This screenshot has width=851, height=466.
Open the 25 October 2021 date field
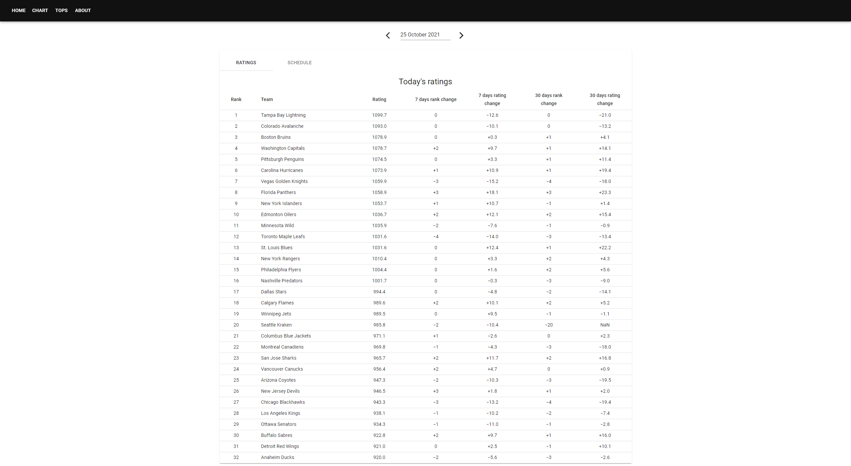(425, 35)
